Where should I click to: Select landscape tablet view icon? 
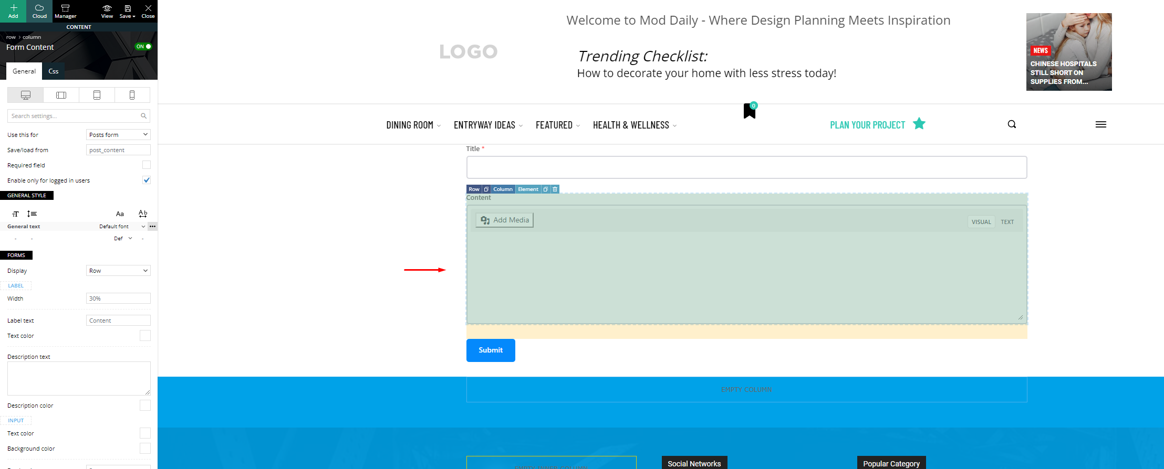pyautogui.click(x=61, y=95)
